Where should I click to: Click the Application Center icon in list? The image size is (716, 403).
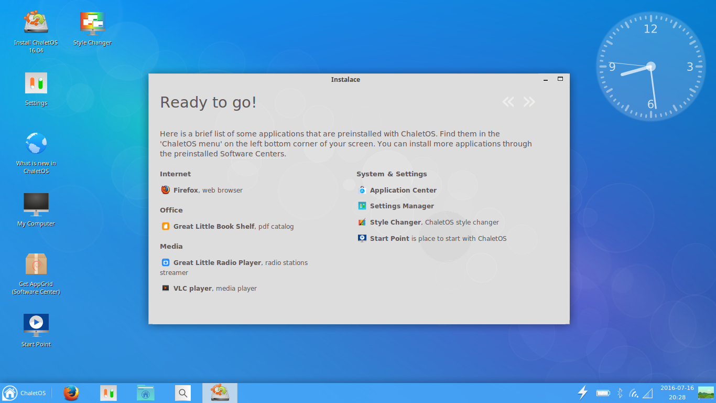coord(362,190)
